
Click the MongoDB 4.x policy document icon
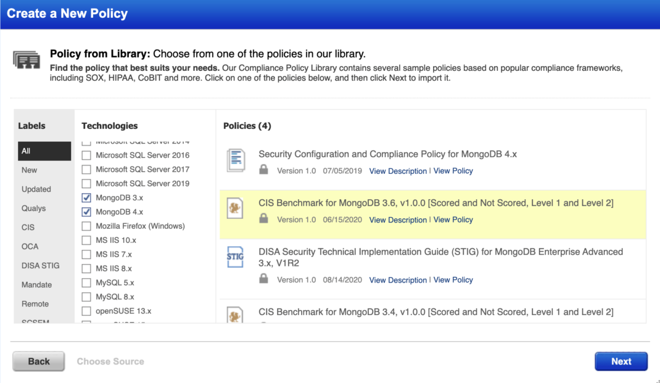236,160
